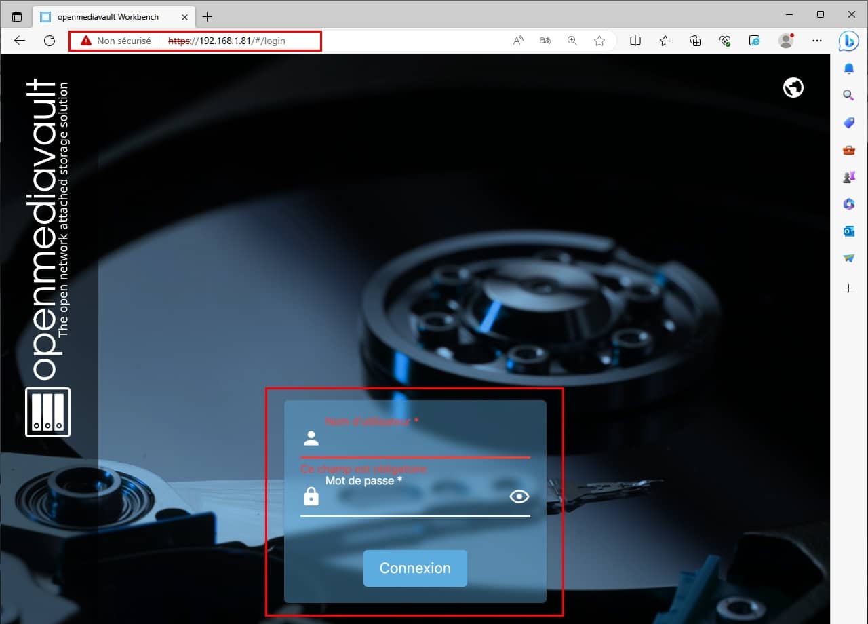Open the Favorites list icon
This screenshot has height=624, width=868.
pos(665,41)
